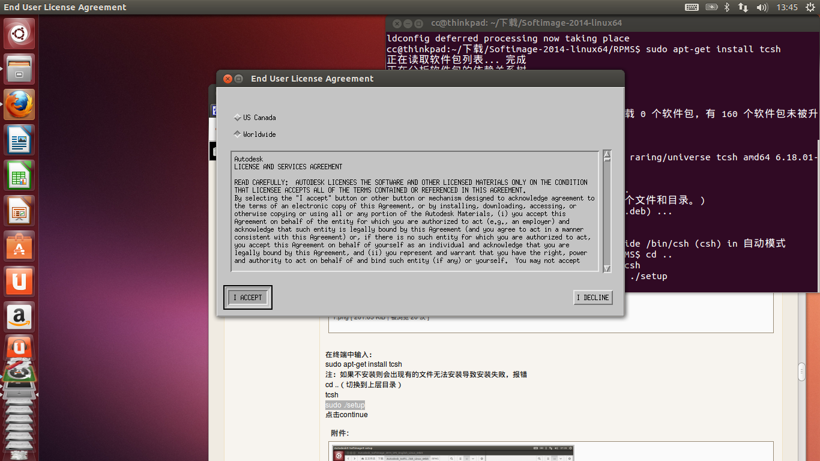Click the 'End User License Agreement' top panel title
The height and width of the screenshot is (461, 820).
(x=65, y=7)
